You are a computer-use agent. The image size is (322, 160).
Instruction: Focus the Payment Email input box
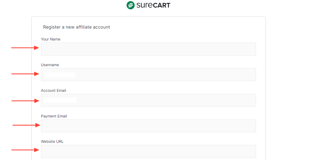(x=148, y=126)
